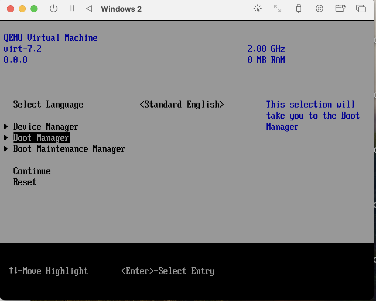Image resolution: width=376 pixels, height=301 pixels.
Task: Open the CD/DVD drive icon in toolbar
Action: (319, 9)
